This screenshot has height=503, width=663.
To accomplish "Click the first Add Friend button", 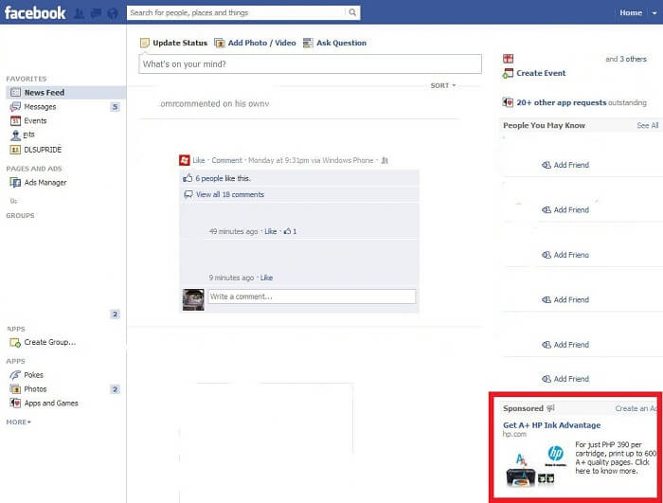I will point(565,165).
